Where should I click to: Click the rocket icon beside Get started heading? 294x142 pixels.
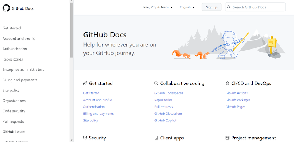tap(85, 83)
